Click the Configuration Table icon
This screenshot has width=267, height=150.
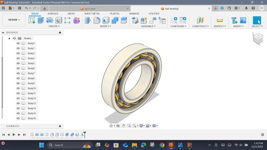click(x=183, y=20)
